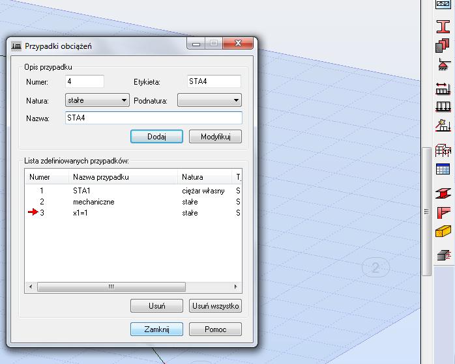Open the timber design yellow beam icon
This screenshot has height=364, width=455.
tap(443, 231)
